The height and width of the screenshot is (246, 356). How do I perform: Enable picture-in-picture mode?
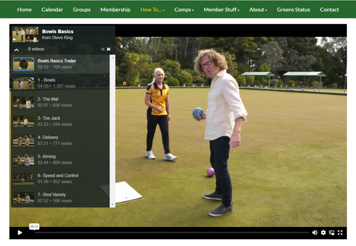332,233
